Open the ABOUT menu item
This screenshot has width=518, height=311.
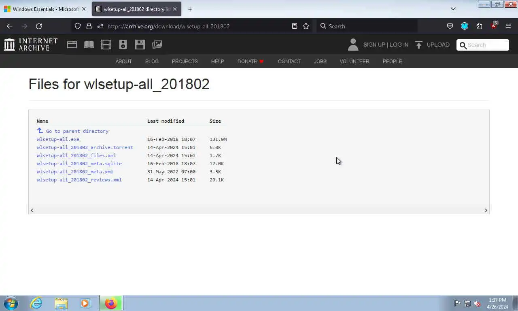click(x=123, y=62)
